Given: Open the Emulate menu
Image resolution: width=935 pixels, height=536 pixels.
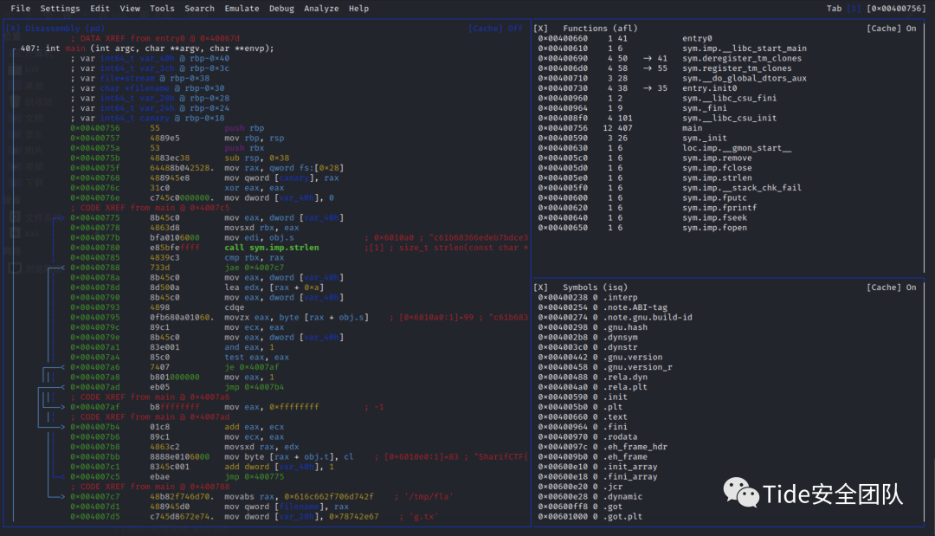Looking at the screenshot, I should [x=242, y=9].
